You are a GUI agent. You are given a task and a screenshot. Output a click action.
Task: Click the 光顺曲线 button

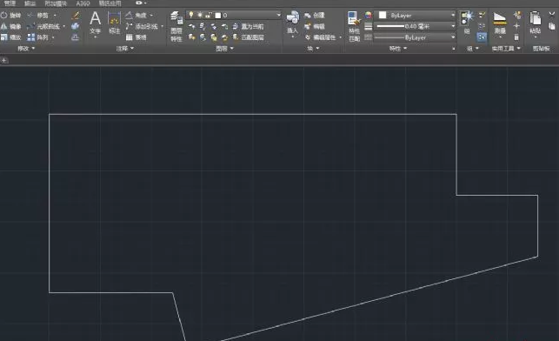tap(43, 26)
